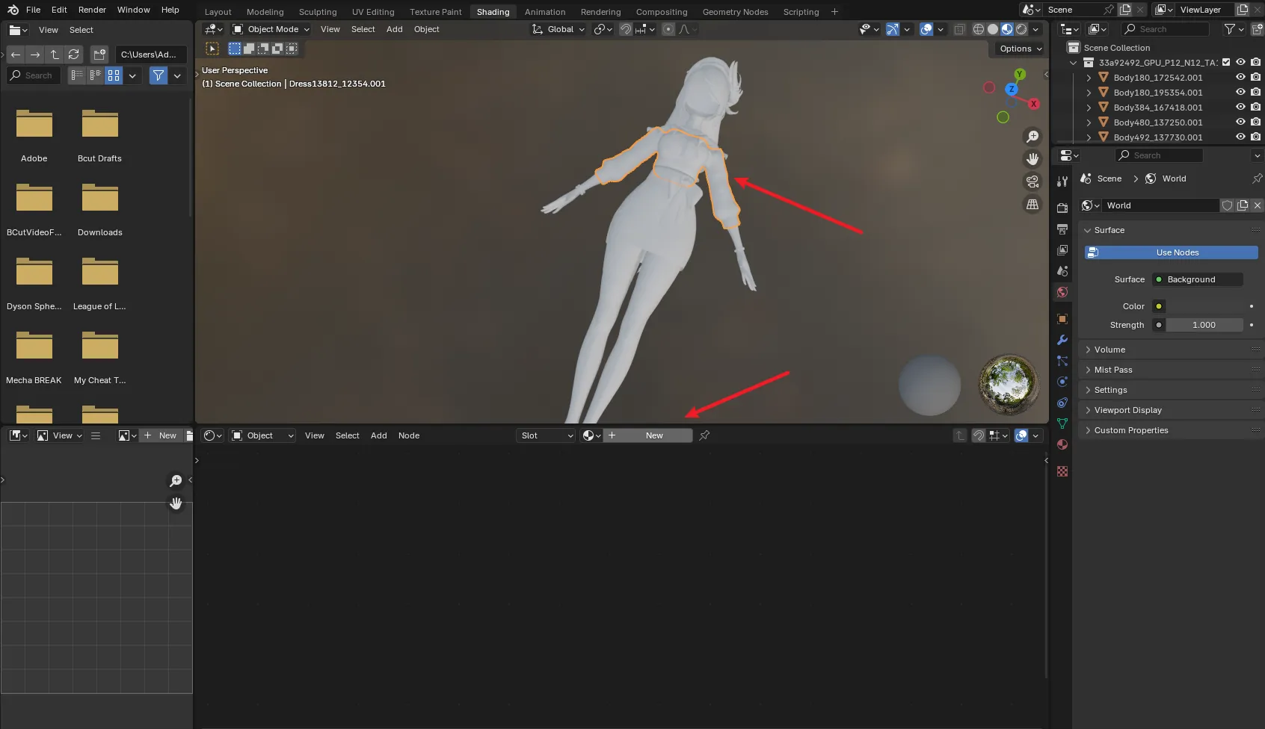
Task: Switch to orthographic grid view icon
Action: tap(1032, 204)
